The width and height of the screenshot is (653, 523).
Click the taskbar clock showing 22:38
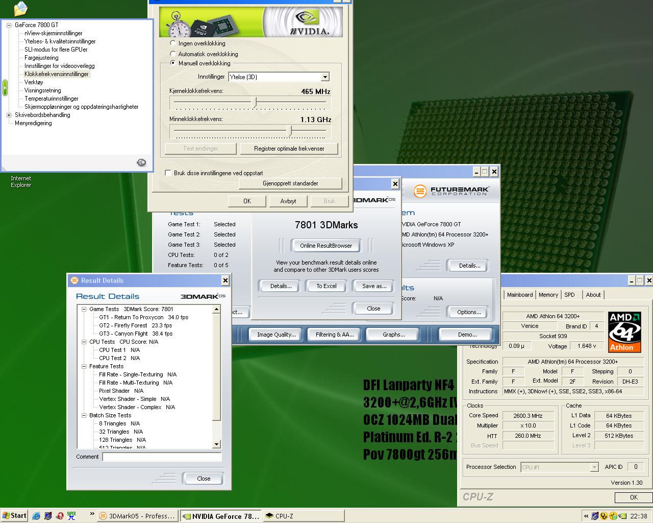(x=639, y=516)
